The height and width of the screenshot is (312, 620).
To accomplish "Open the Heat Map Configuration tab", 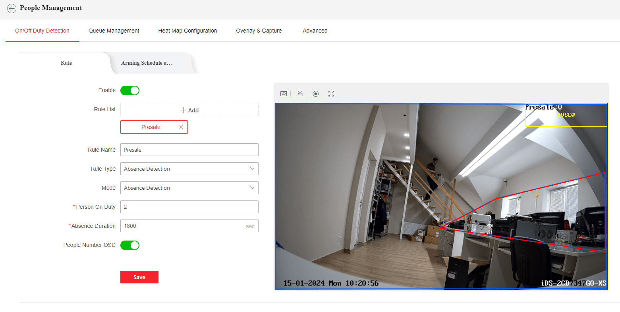I will (x=187, y=31).
